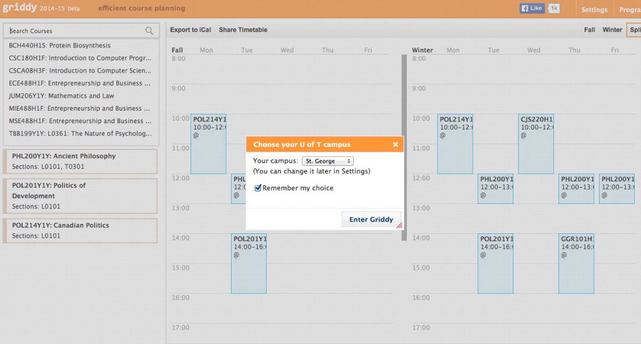Switch to the Winter timetable view
The image size is (641, 344).
(x=612, y=30)
